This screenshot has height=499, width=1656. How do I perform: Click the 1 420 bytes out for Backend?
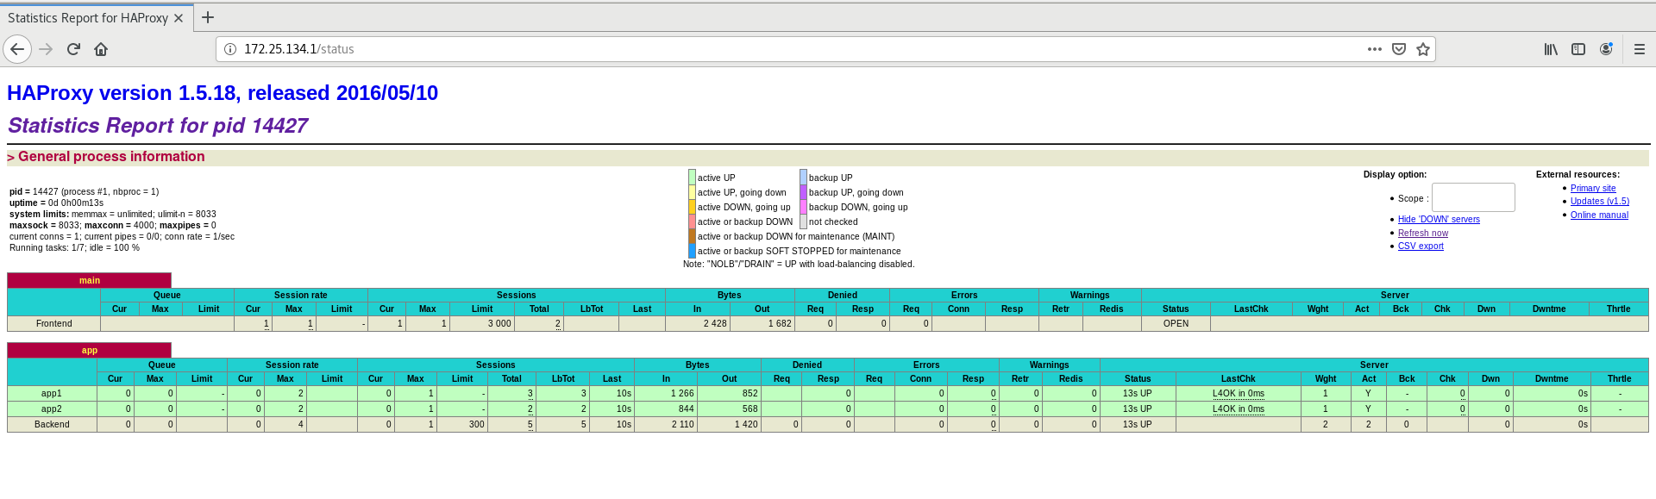(746, 424)
